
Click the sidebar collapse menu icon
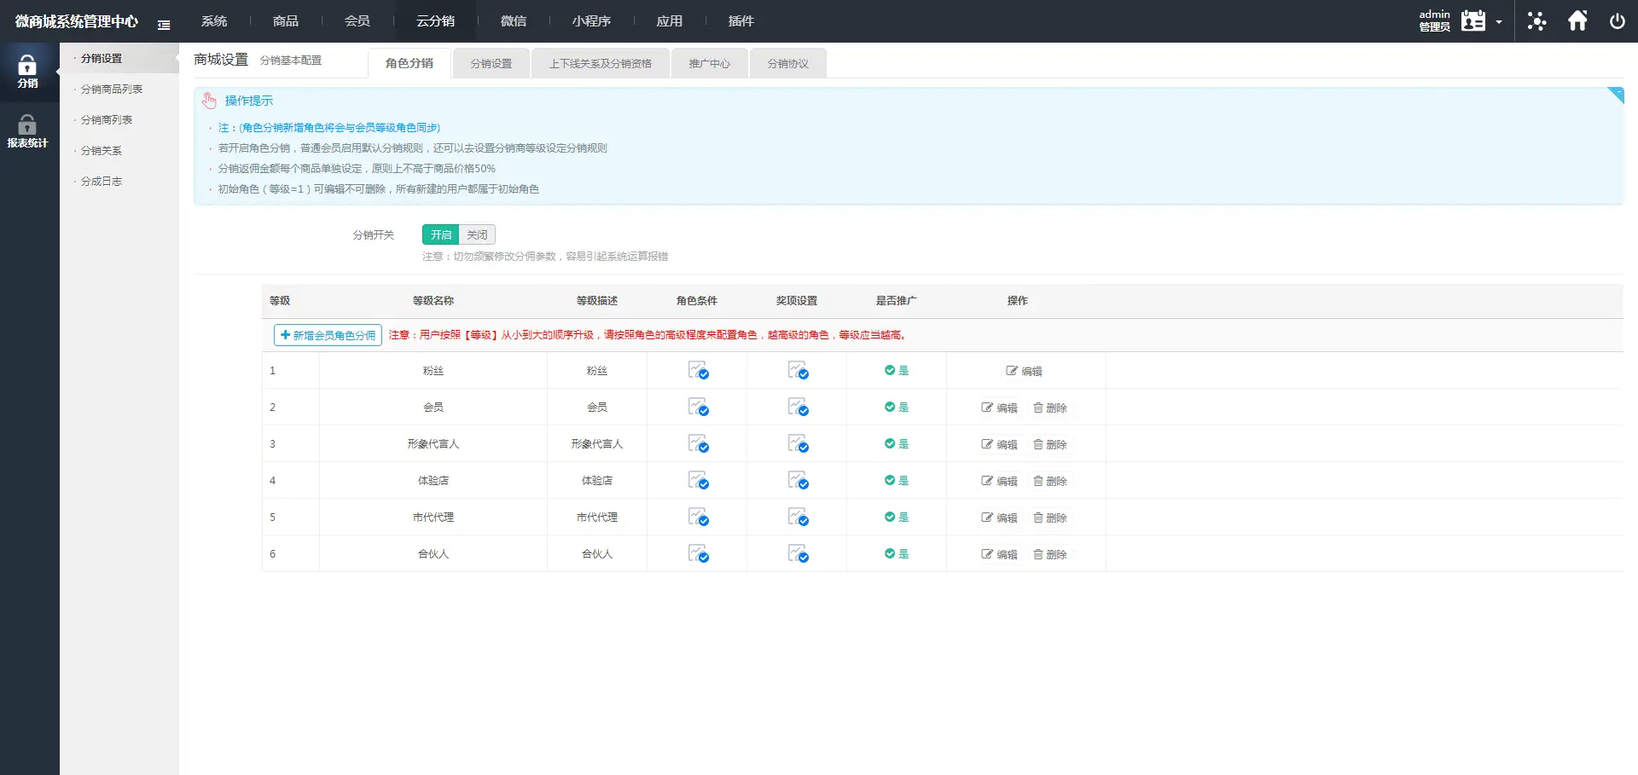(164, 25)
